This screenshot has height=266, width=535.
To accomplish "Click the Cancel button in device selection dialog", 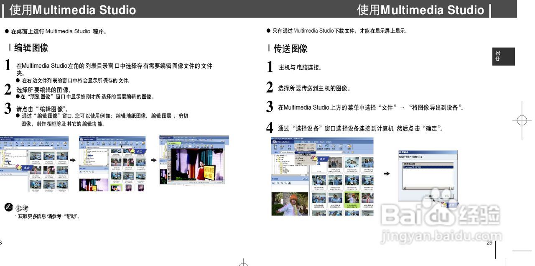I will (447, 196).
